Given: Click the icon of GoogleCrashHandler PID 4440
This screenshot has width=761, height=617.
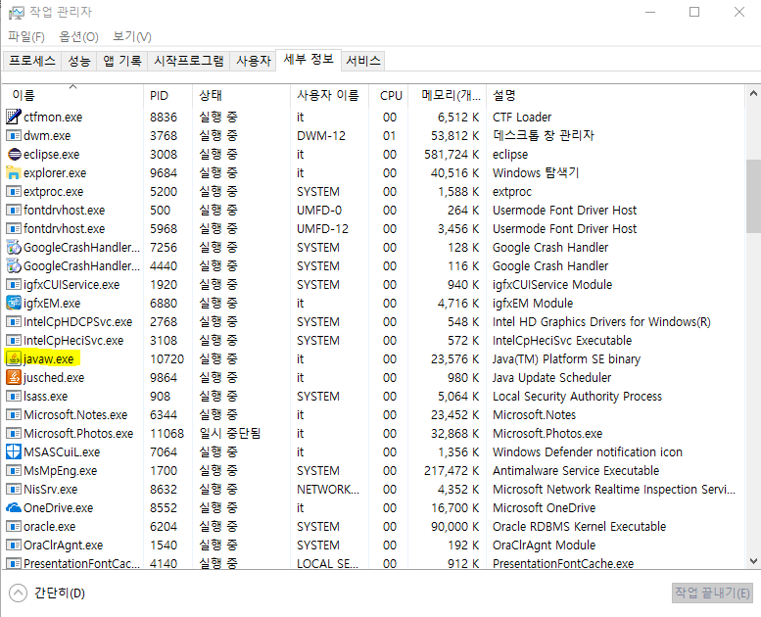Looking at the screenshot, I should (14, 265).
